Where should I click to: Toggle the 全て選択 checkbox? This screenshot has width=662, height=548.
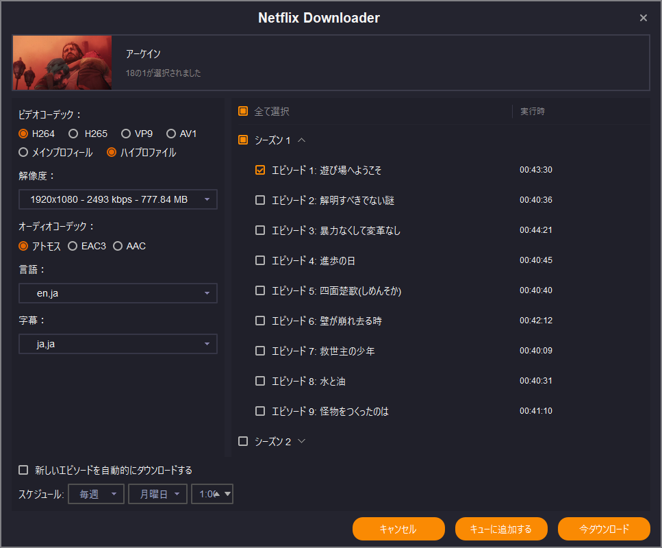pyautogui.click(x=243, y=111)
